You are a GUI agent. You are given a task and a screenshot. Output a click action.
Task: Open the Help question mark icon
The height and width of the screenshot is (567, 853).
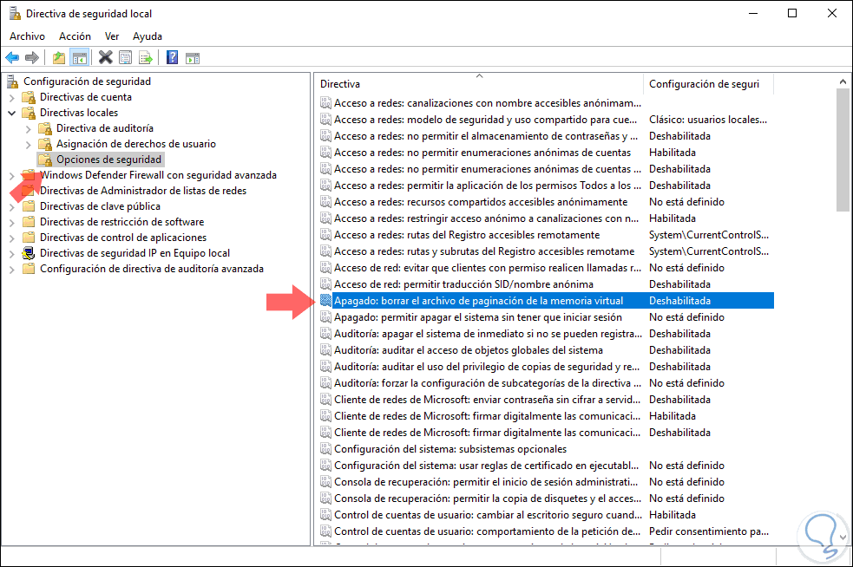coord(173,57)
